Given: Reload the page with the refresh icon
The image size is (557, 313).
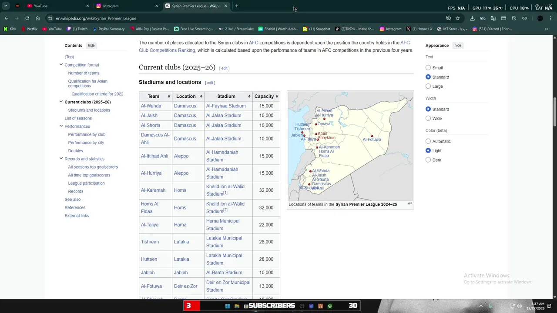Looking at the screenshot, I should point(27,18).
